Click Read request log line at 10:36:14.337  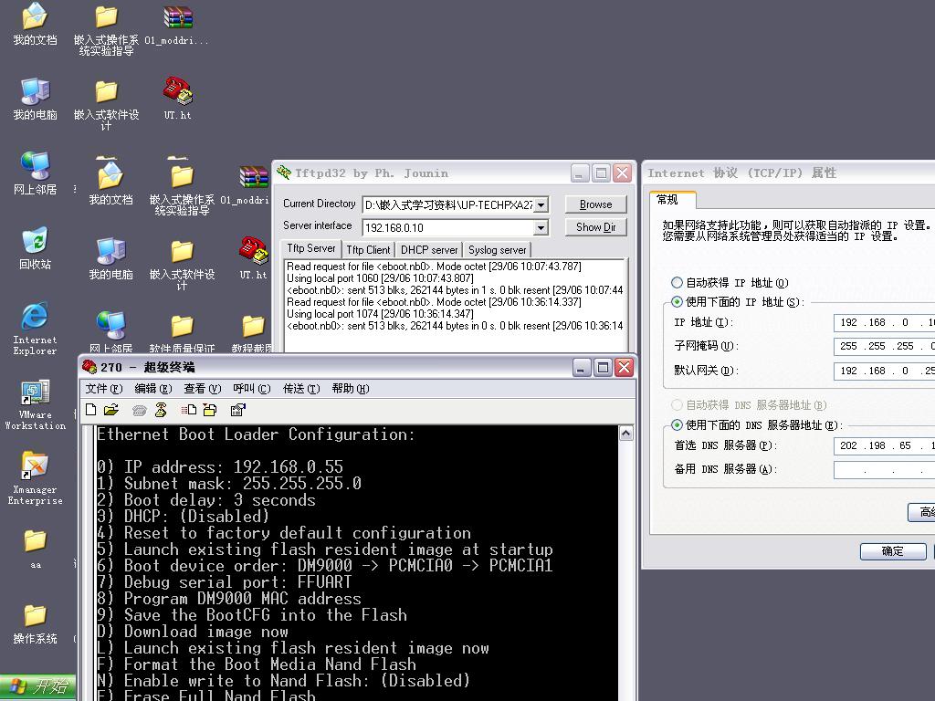tap(434, 302)
